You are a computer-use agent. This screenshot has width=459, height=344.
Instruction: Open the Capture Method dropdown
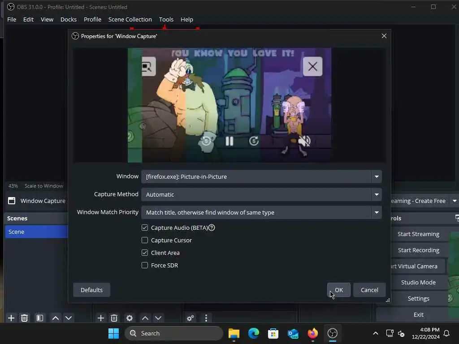[x=261, y=194]
